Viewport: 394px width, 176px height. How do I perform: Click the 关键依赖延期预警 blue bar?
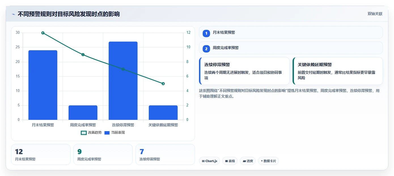coord(163,113)
